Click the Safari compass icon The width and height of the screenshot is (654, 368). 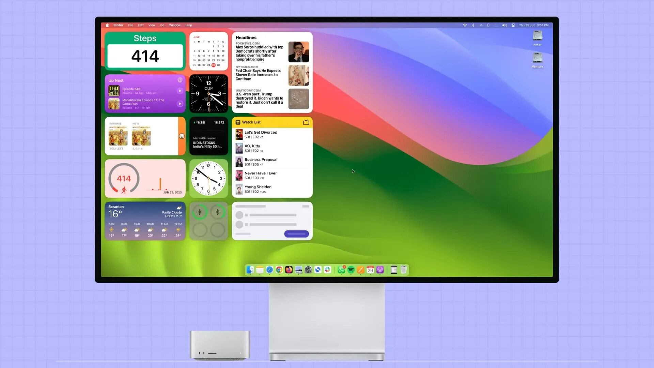tap(269, 270)
